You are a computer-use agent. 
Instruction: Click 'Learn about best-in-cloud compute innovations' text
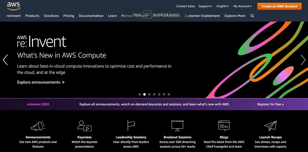point(94,69)
